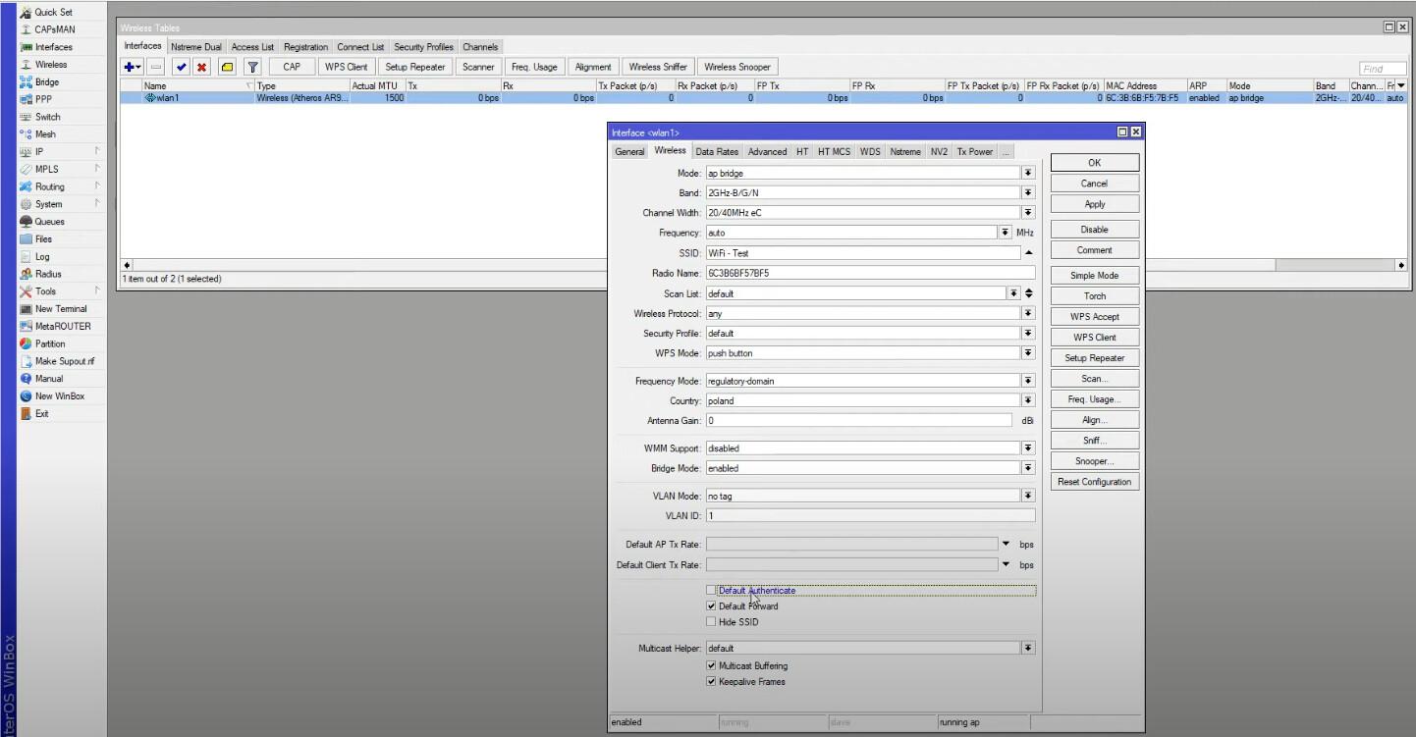
Task: Launch New Terminal from the sidebar
Action: (60, 309)
